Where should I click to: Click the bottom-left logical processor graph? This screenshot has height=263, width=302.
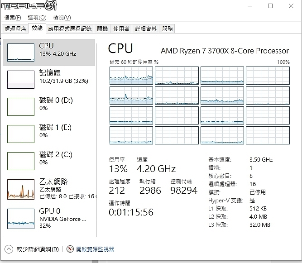(x=131, y=135)
